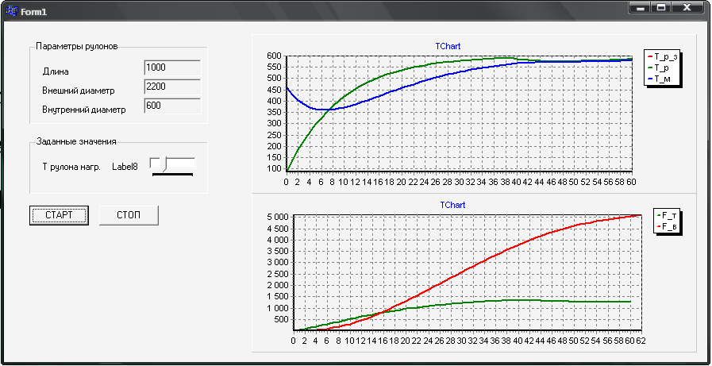
Task: Select the T_р_з legend entry
Action: click(x=663, y=56)
